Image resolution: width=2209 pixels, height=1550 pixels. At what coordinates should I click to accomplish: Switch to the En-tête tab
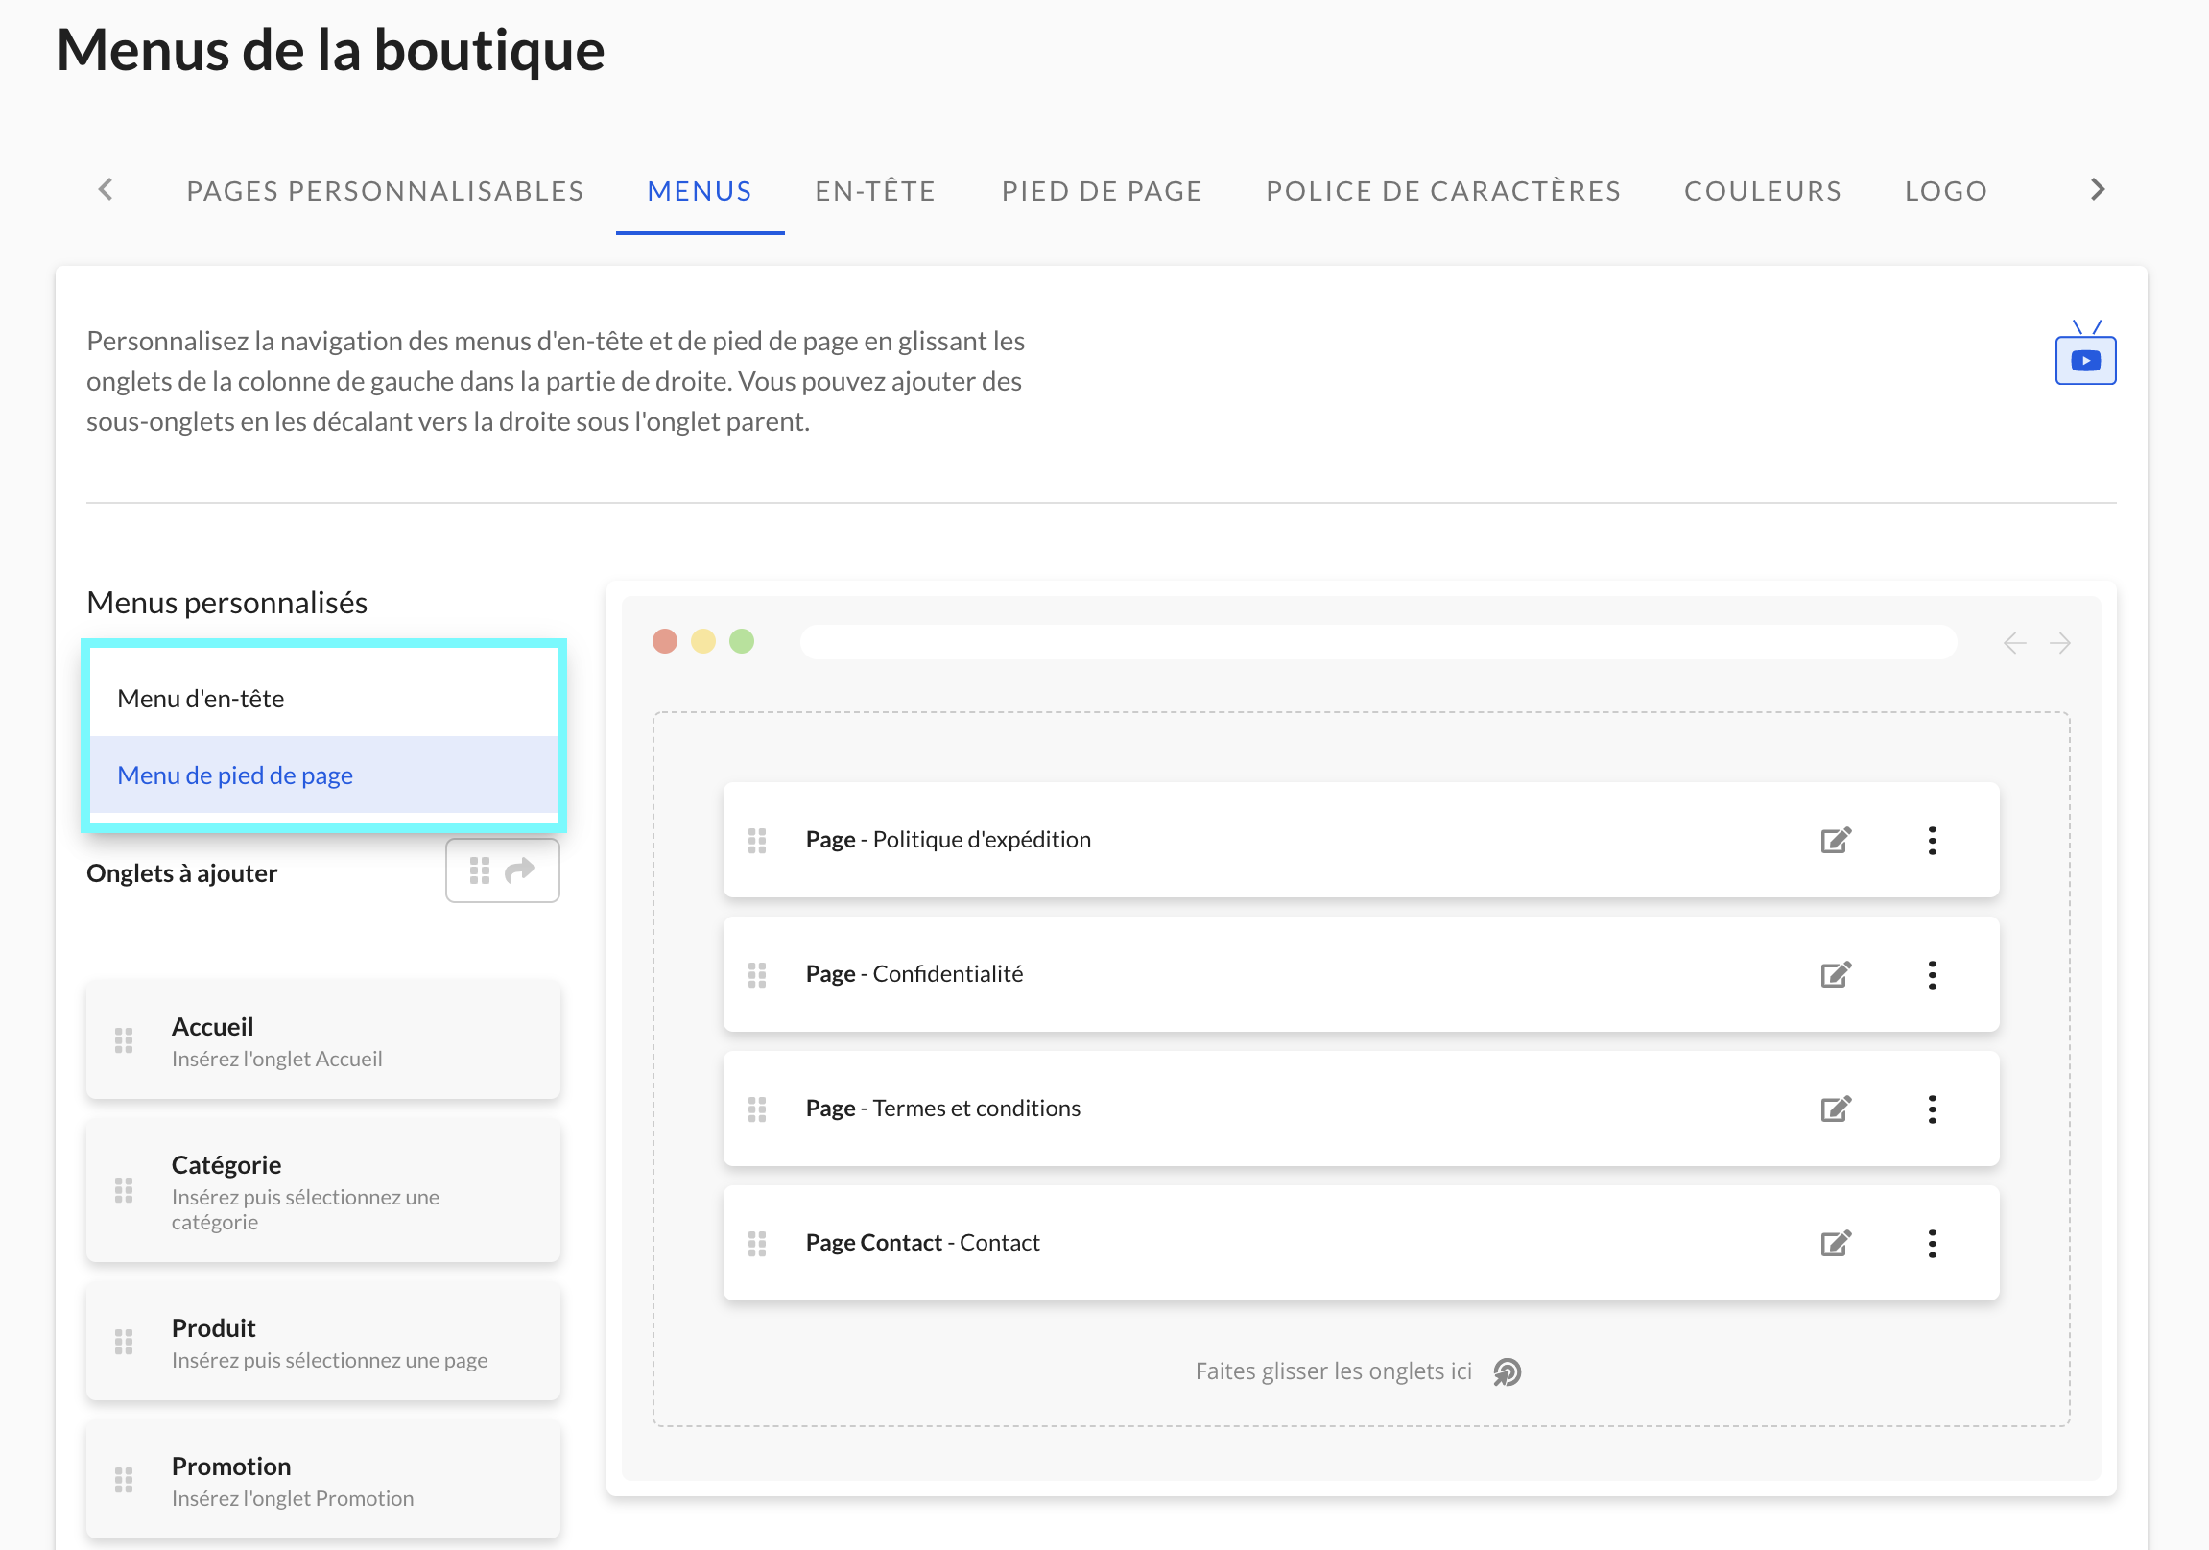point(875,190)
